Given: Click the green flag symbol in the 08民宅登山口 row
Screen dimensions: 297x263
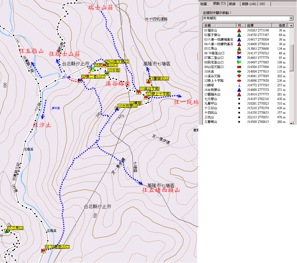Looking at the screenshot, I should click(x=239, y=62).
